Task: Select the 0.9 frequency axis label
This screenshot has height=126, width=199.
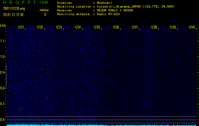Action: pos(3,72)
